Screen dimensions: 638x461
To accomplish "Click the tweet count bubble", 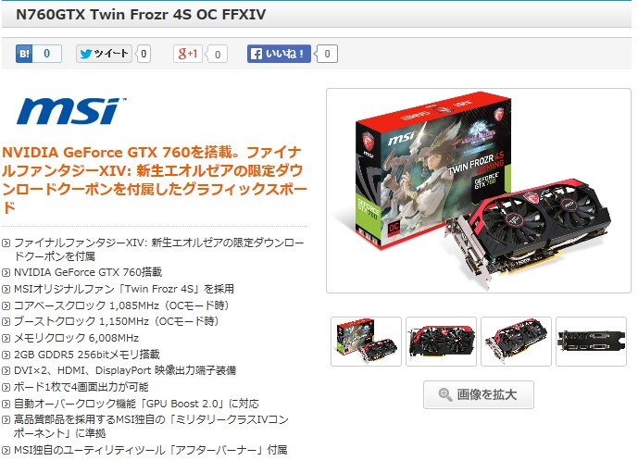I will [144, 54].
